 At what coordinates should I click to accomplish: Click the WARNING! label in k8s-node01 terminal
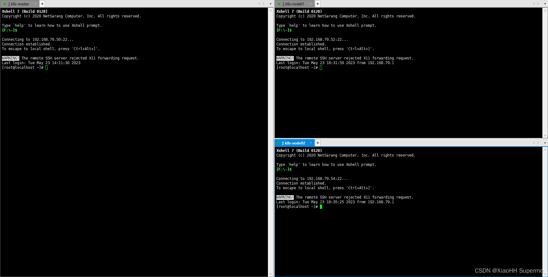coord(285,58)
